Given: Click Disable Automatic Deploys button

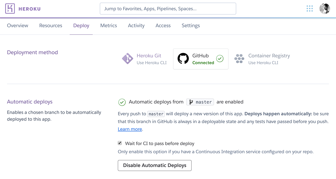Looking at the screenshot, I should click(x=155, y=165).
